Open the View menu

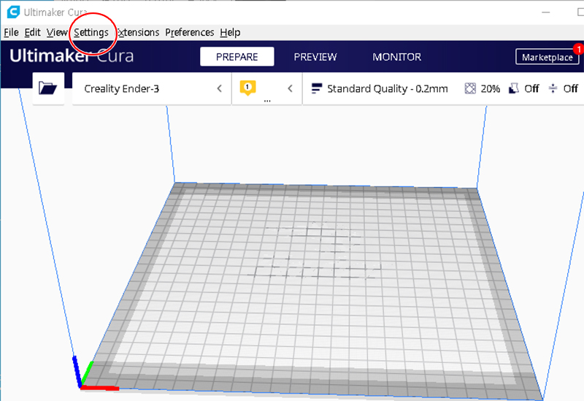pos(57,32)
